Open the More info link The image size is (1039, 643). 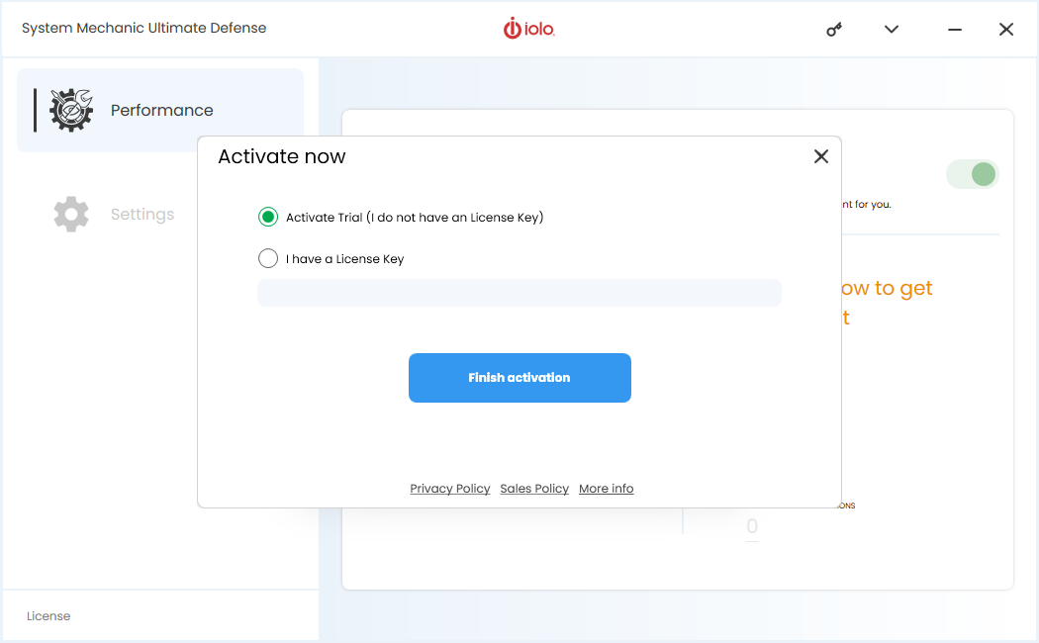coord(607,489)
